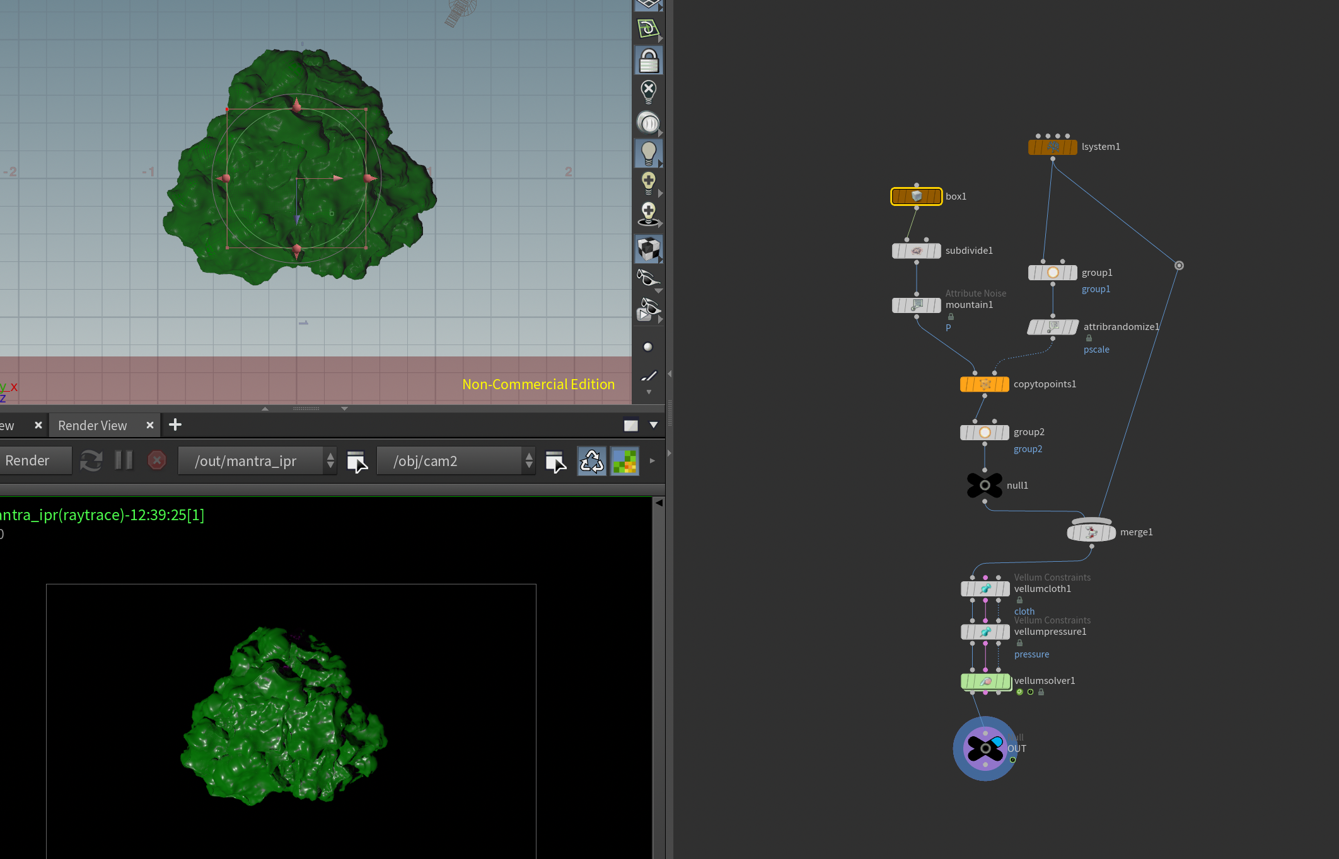
Task: Click the lsystem1 node icon
Action: click(1052, 147)
